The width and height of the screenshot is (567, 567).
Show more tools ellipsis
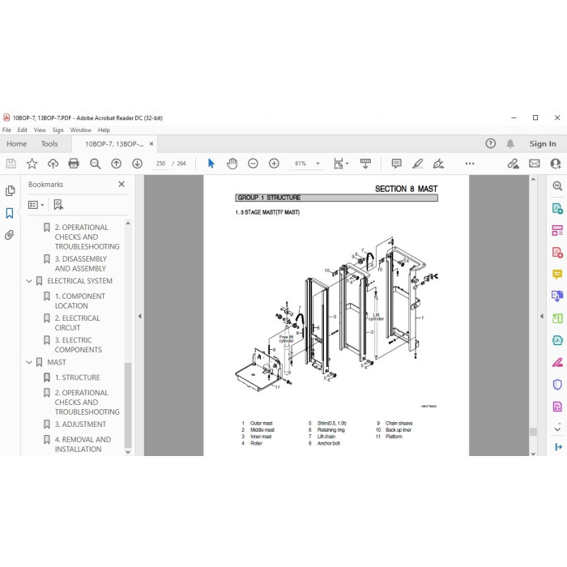(470, 164)
